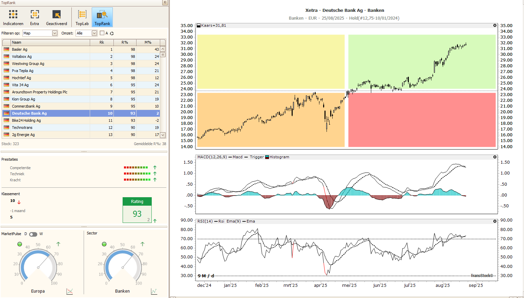Toggle the Kaars legend checkbox

click(199, 25)
